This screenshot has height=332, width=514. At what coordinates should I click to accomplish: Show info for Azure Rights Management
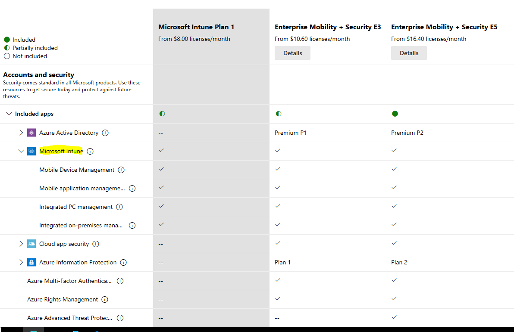point(105,299)
